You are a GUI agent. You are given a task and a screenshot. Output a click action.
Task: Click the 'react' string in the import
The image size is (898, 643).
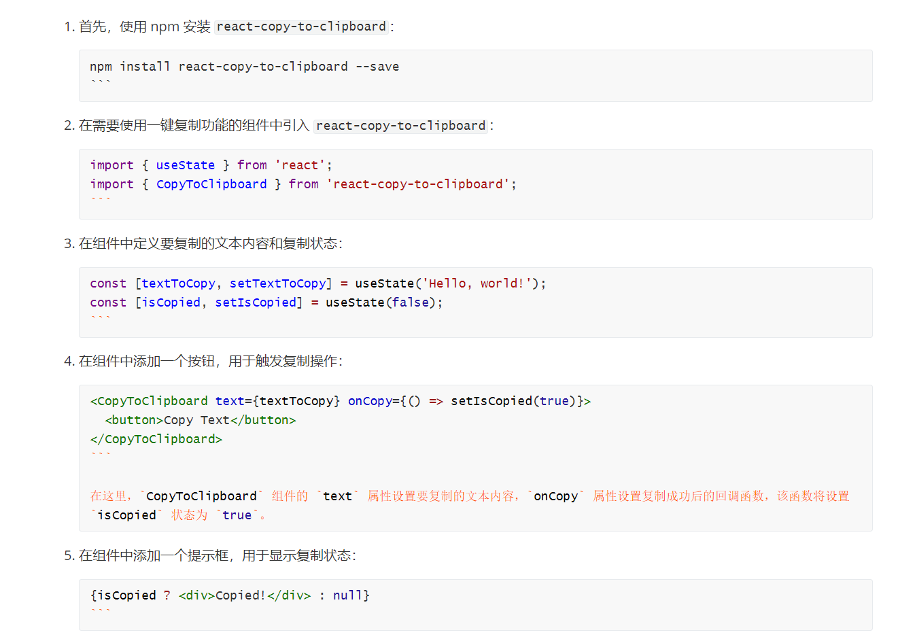point(300,165)
